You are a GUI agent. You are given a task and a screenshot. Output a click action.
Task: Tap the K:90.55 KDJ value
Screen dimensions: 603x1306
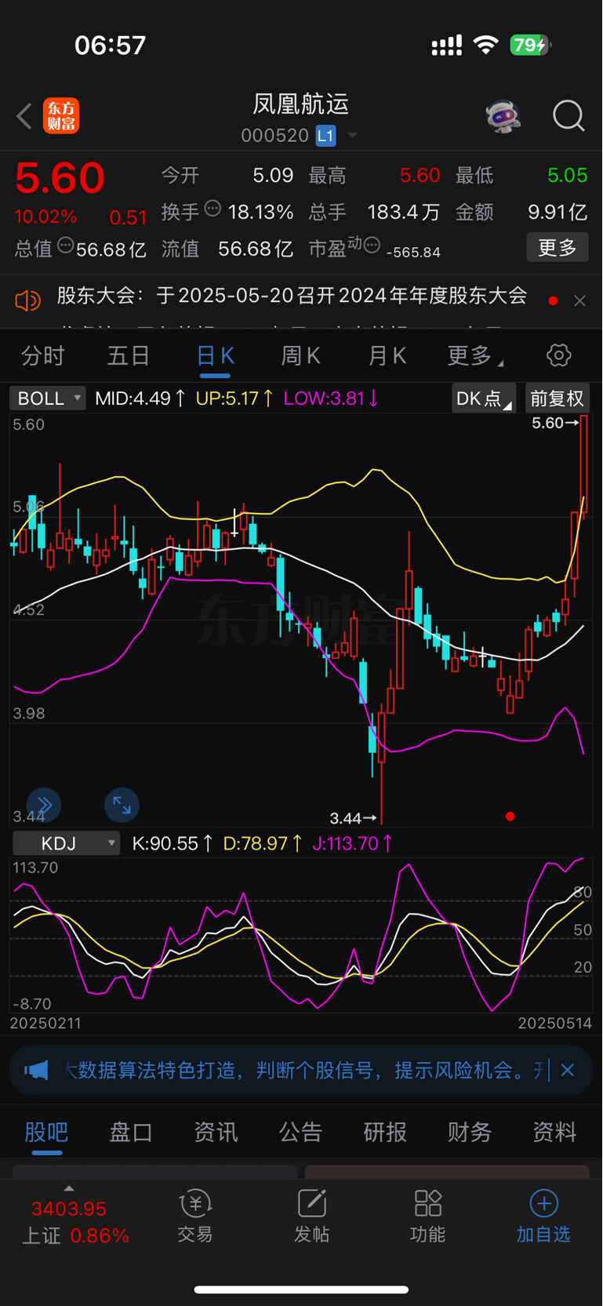click(x=173, y=843)
